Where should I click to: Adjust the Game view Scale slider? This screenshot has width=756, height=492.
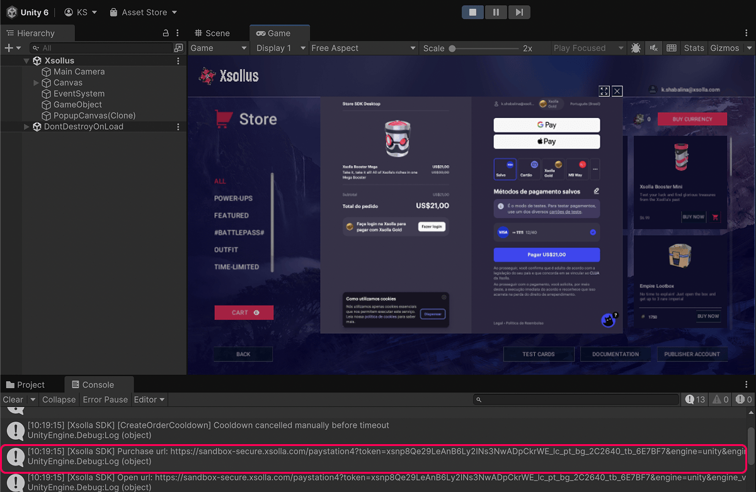[x=452, y=49]
